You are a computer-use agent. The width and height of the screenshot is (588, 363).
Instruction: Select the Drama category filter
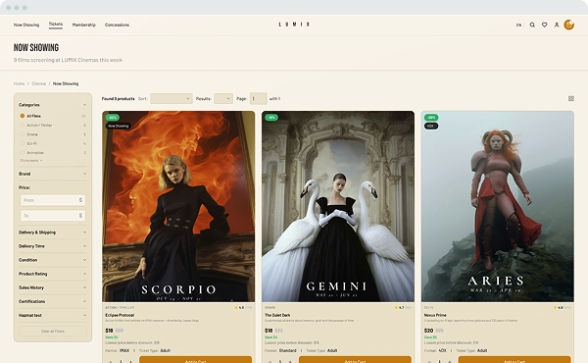click(32, 134)
